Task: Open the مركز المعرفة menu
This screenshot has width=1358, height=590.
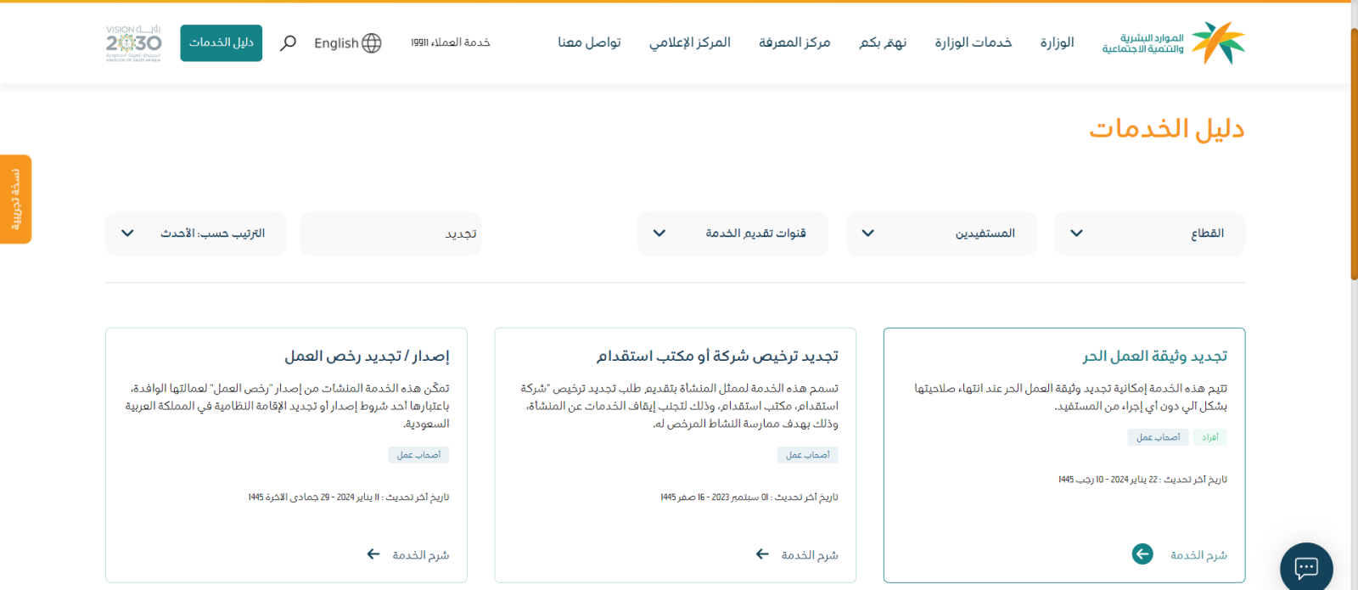Action: click(x=794, y=42)
